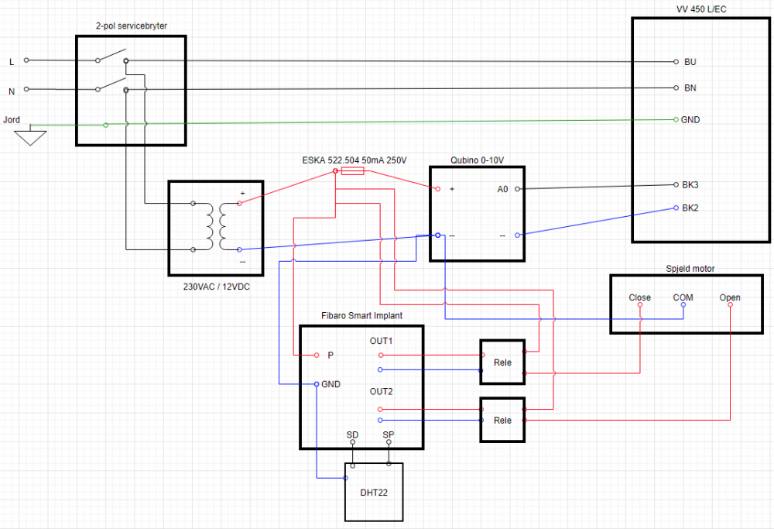Click the upper Rele box

click(502, 362)
